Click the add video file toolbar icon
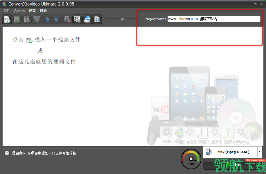This screenshot has height=174, width=266. point(7,20)
